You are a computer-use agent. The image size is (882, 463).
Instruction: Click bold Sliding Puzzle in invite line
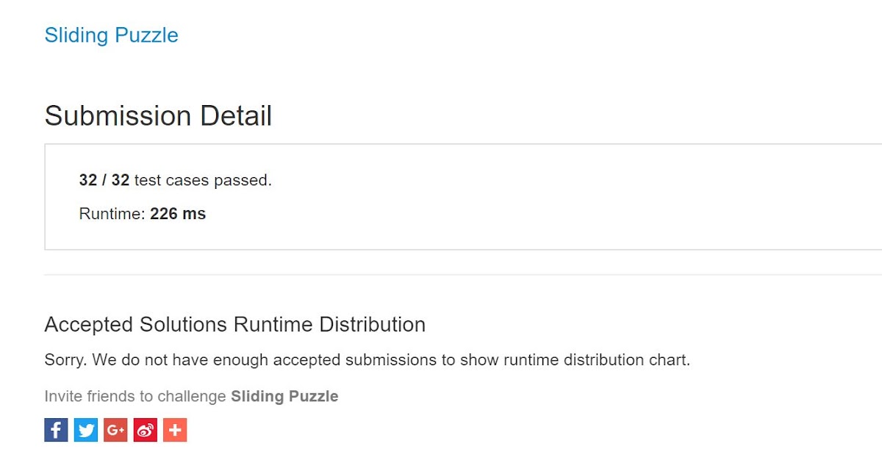coord(284,396)
